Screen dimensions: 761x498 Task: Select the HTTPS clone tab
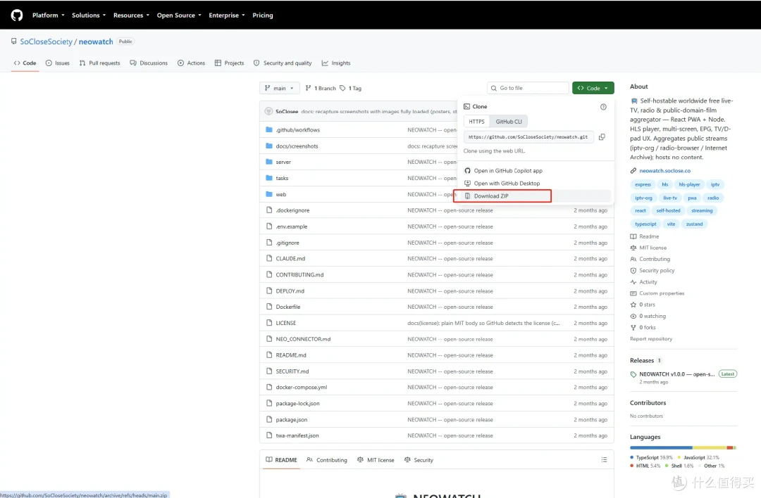pos(476,122)
